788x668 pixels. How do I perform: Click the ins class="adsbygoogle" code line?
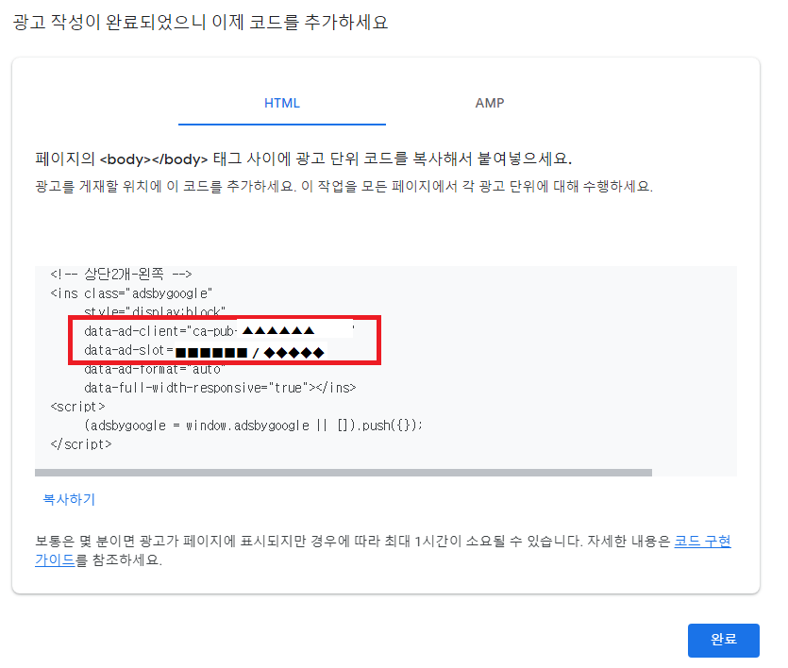tap(131, 293)
